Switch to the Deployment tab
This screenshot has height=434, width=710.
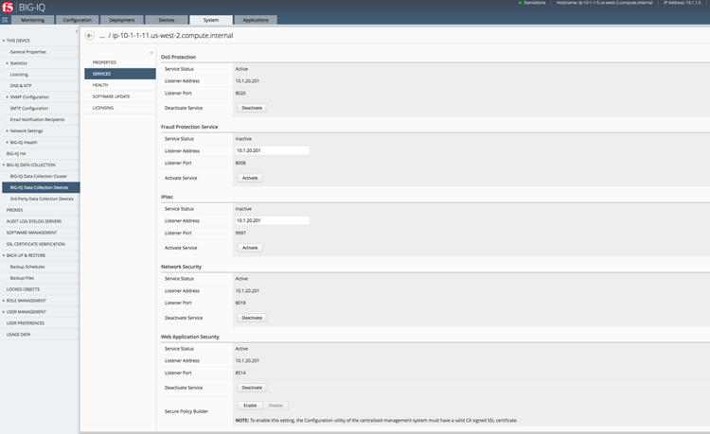pos(121,20)
